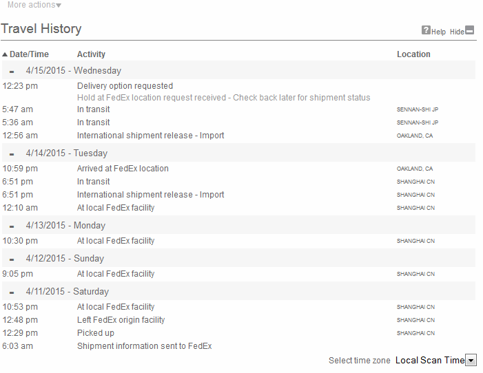Viewport: 483px width, 373px height.
Task: Click the Help question mark icon
Action: 426,30
